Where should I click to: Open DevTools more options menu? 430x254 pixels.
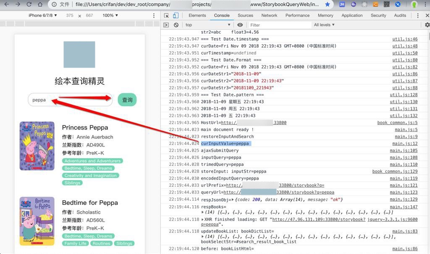tap(418, 16)
